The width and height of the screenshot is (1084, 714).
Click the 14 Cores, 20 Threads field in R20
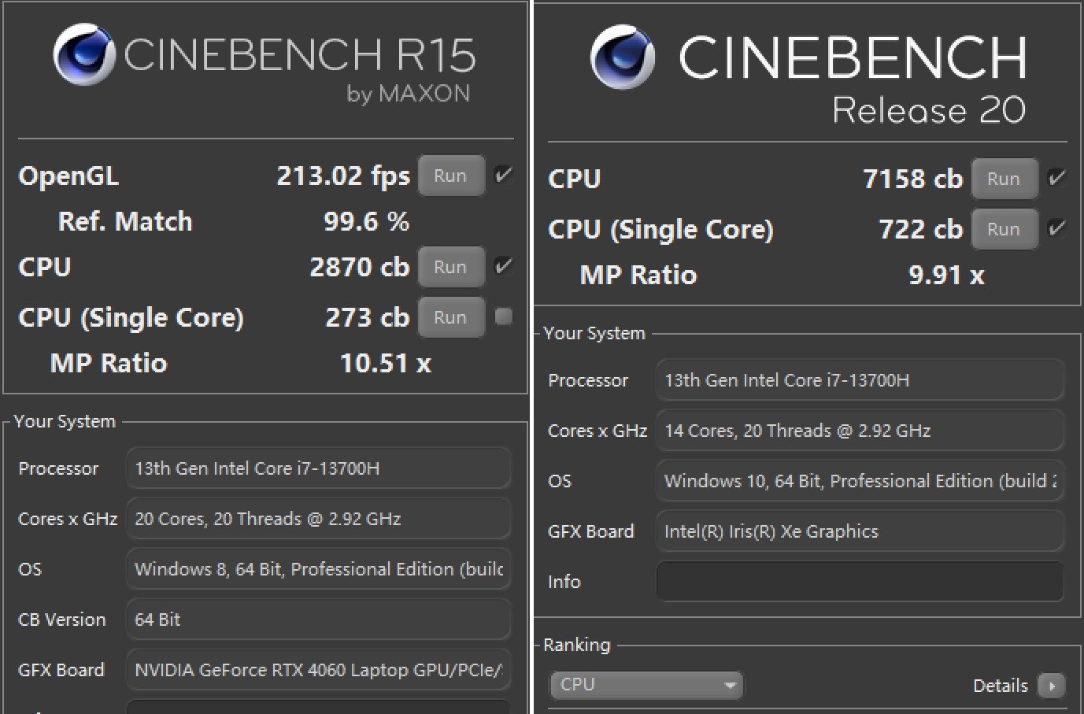pos(860,431)
